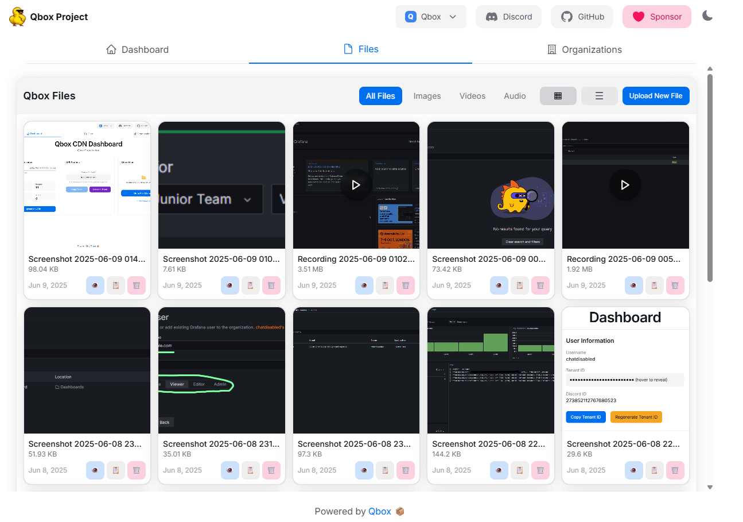Viewport: 743px width, 522px height.
Task: Click trash icon on the 7.61 KB file
Action: [271, 285]
